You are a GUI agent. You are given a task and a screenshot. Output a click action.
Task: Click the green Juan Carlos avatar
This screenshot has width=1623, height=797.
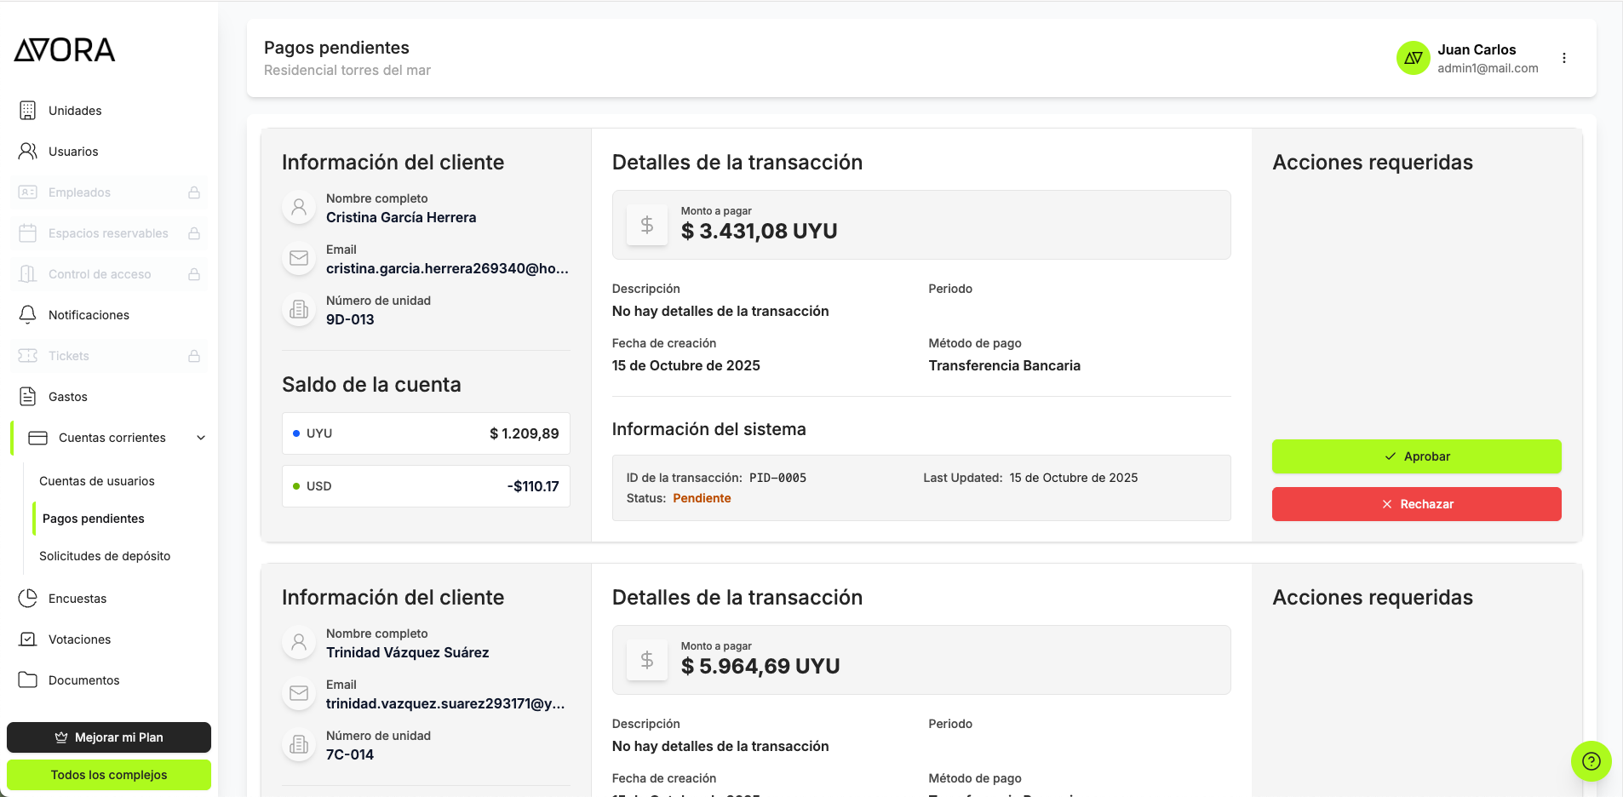(1413, 57)
